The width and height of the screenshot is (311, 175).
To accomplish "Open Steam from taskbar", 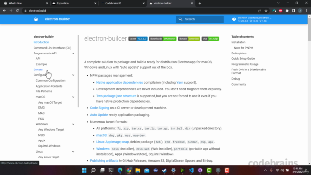I will click(164, 170).
